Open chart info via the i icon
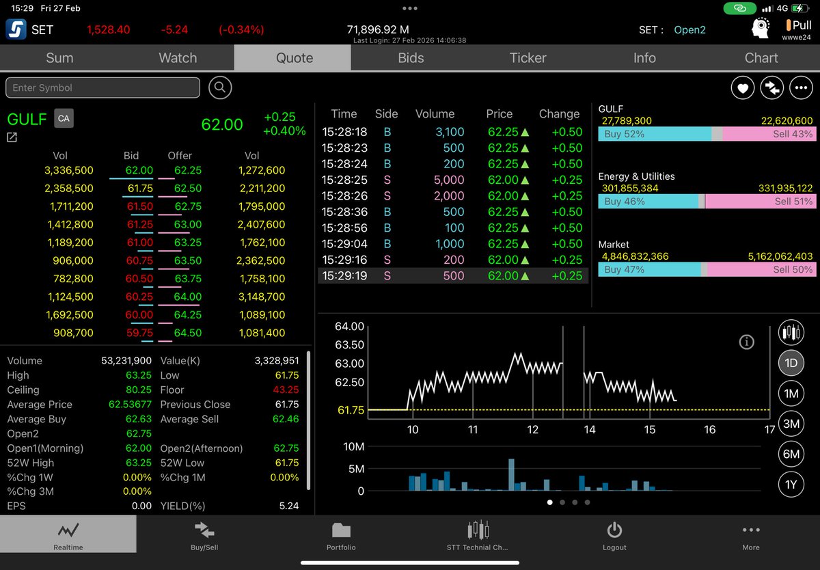Image resolution: width=820 pixels, height=570 pixels. pyautogui.click(x=746, y=342)
